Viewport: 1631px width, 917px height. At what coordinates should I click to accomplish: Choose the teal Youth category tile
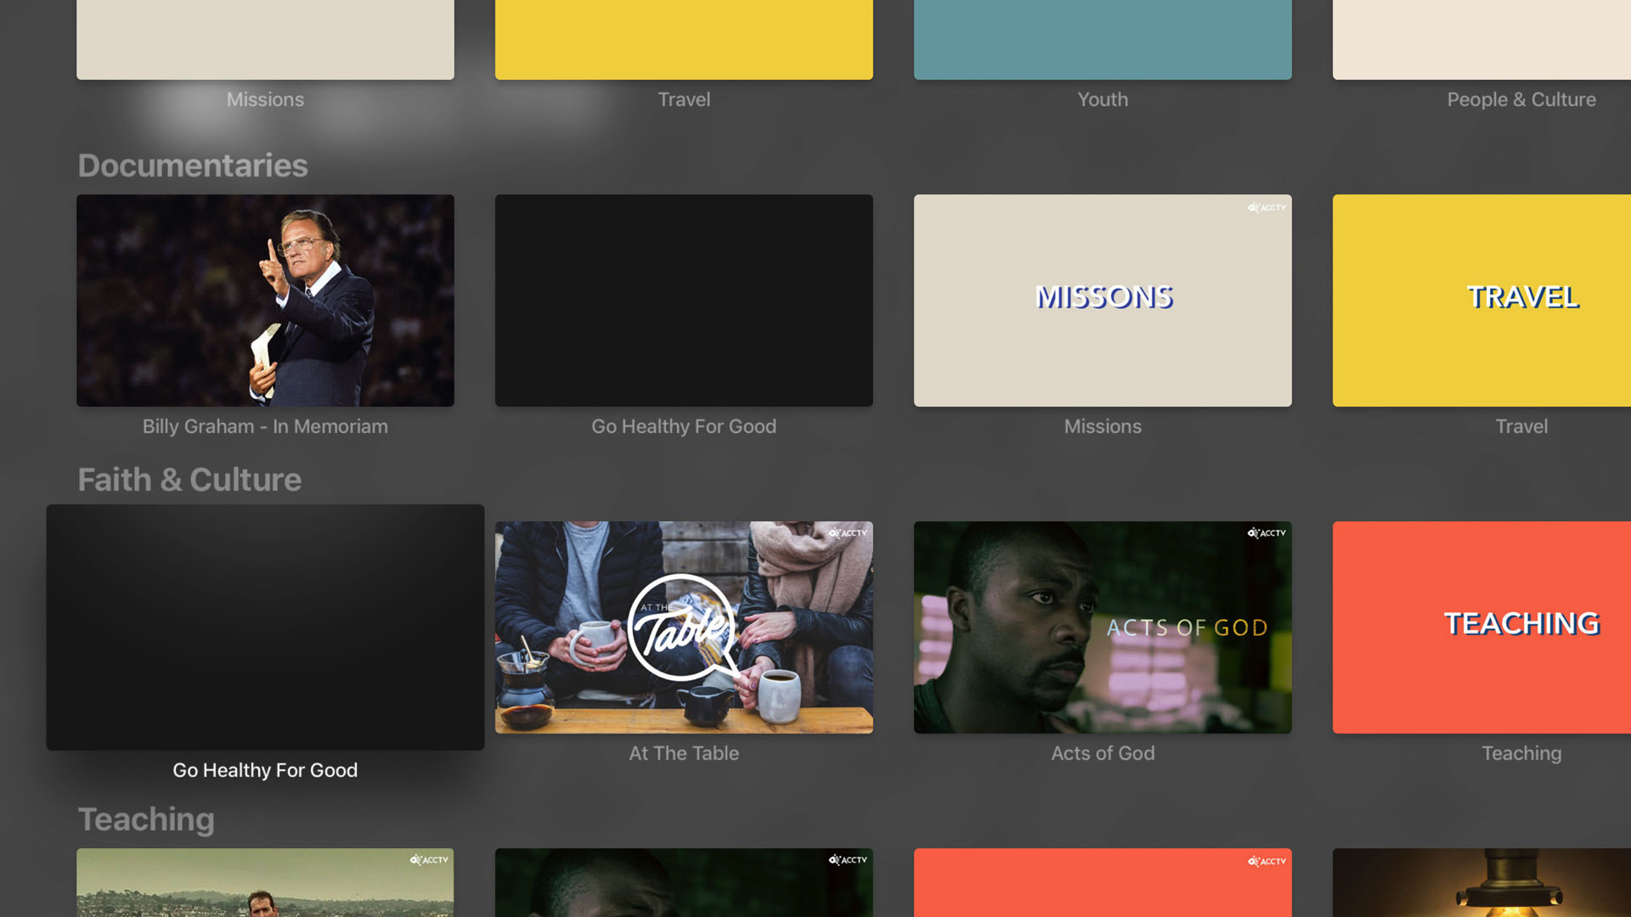[x=1103, y=40]
